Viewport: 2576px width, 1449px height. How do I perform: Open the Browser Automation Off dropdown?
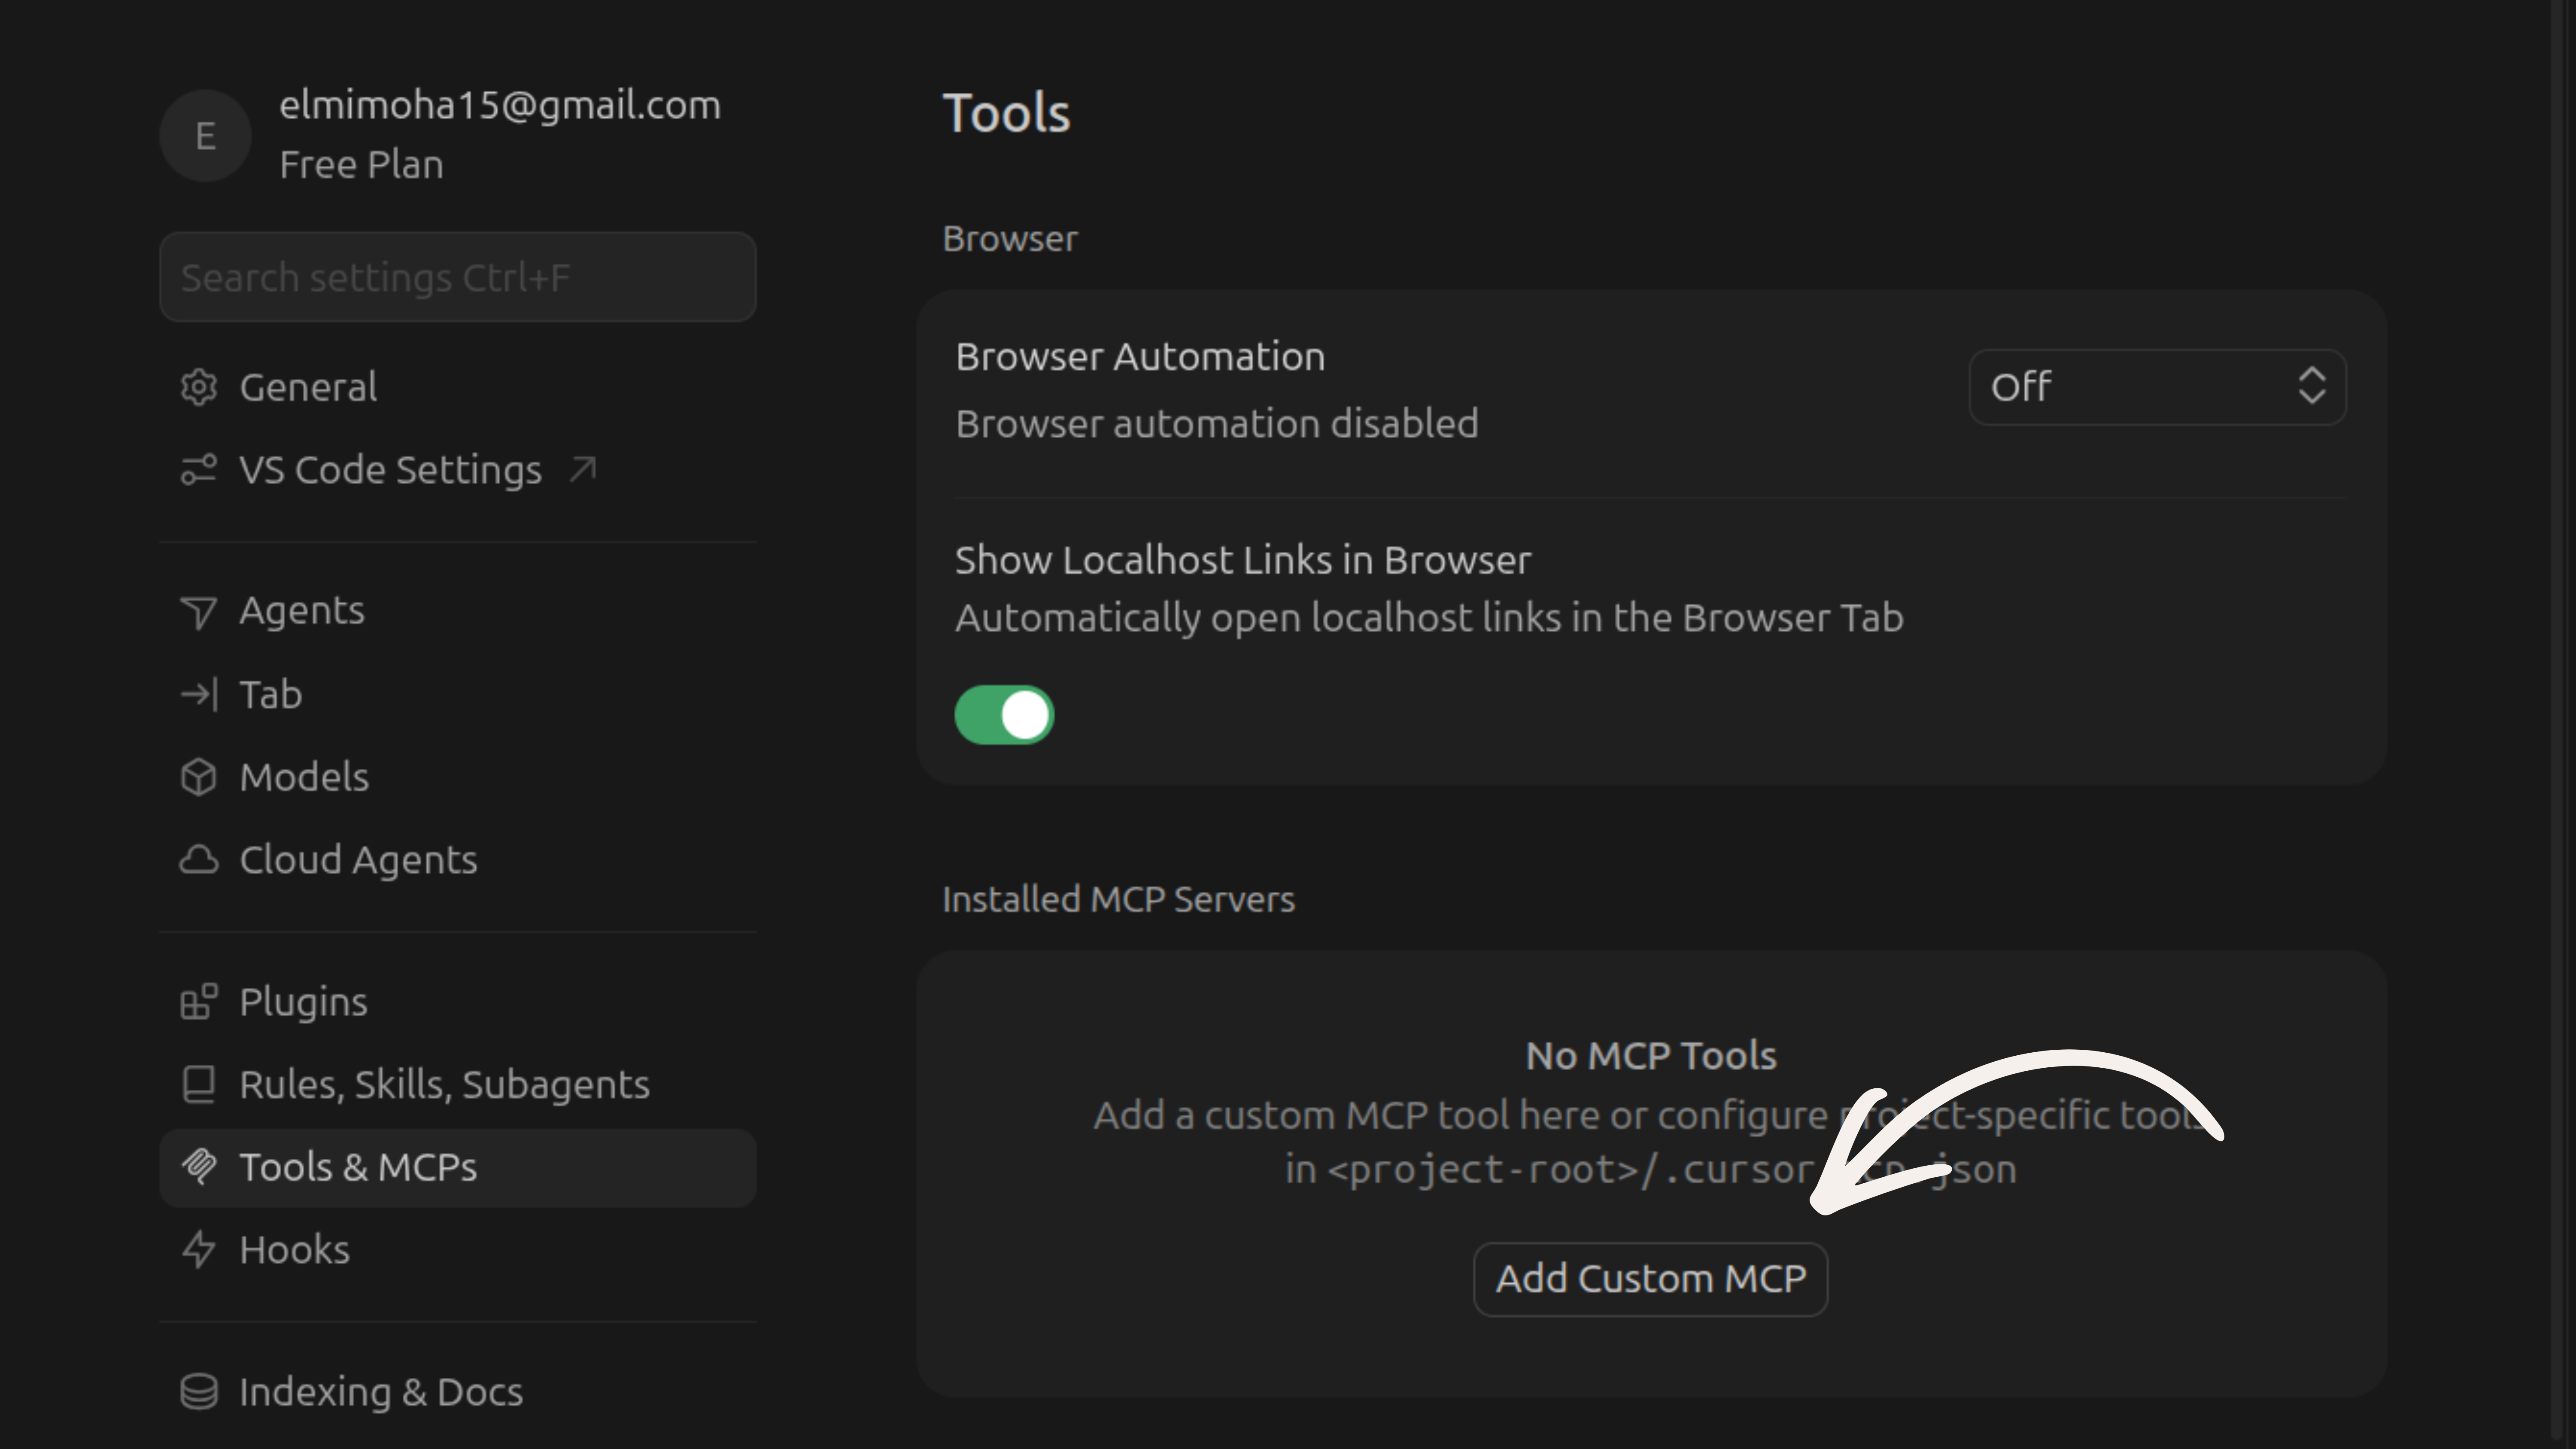[2157, 387]
